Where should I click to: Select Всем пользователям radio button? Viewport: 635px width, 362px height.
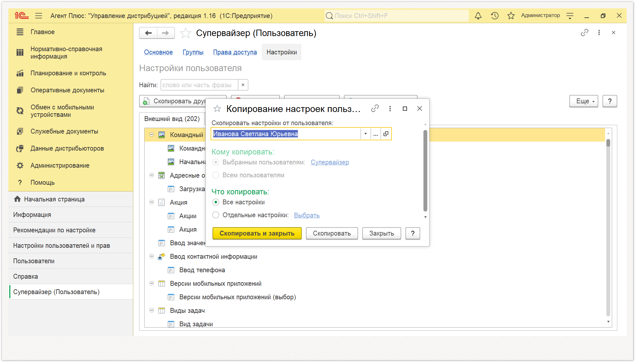click(x=216, y=175)
